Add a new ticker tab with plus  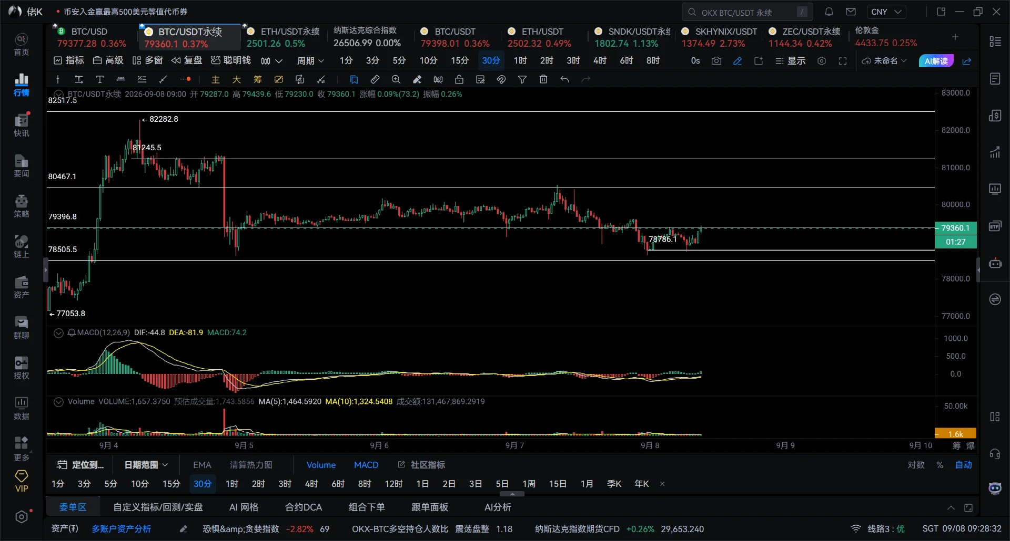pos(955,37)
